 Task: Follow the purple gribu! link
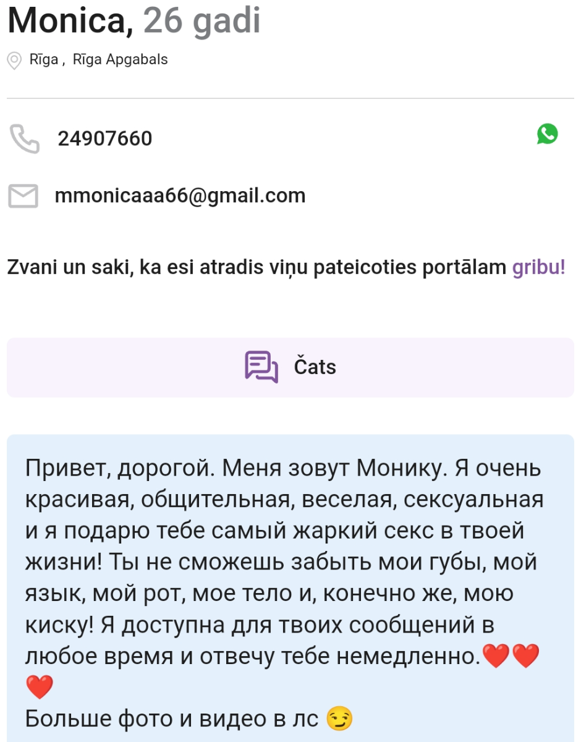point(539,267)
